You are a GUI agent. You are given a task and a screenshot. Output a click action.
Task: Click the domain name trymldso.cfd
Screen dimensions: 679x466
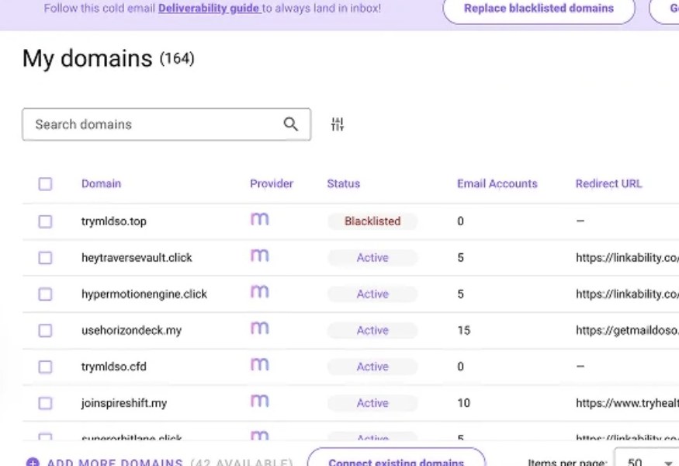(114, 367)
